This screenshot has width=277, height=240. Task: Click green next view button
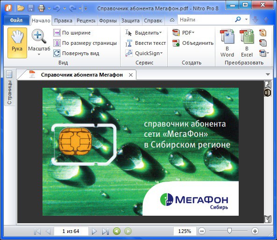pyautogui.click(x=128, y=231)
